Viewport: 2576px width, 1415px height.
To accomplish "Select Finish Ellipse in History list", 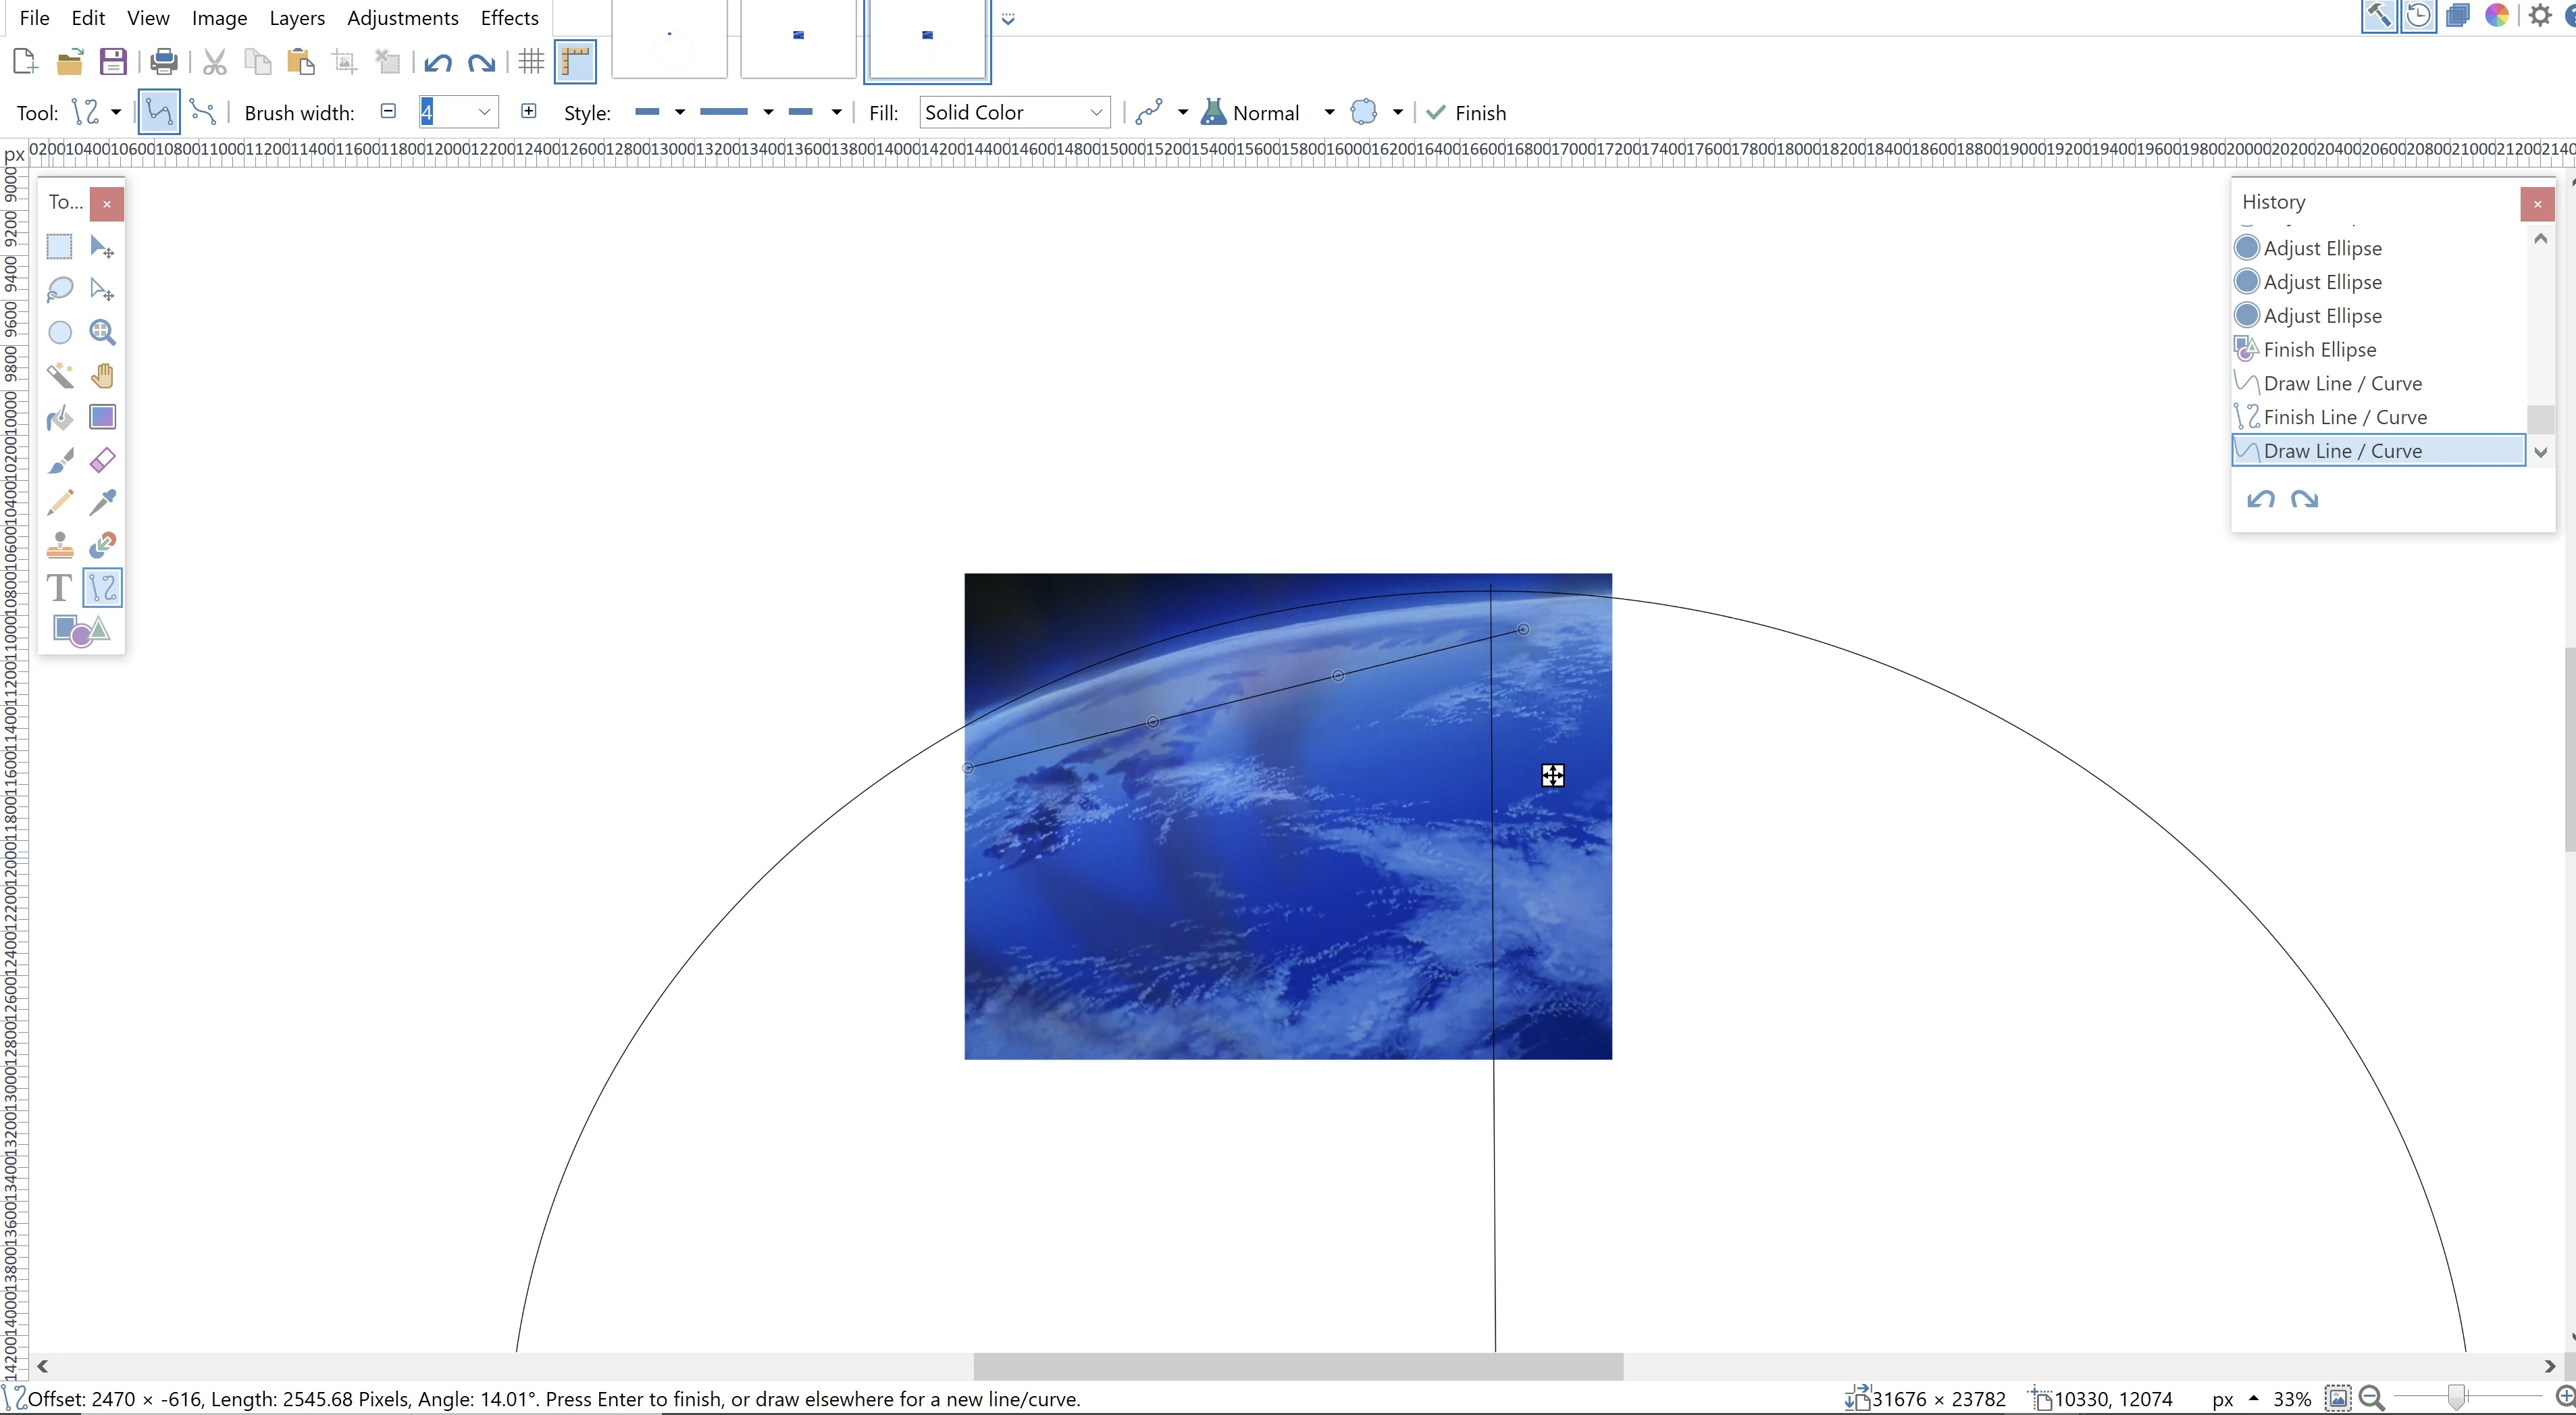I will coord(2319,349).
